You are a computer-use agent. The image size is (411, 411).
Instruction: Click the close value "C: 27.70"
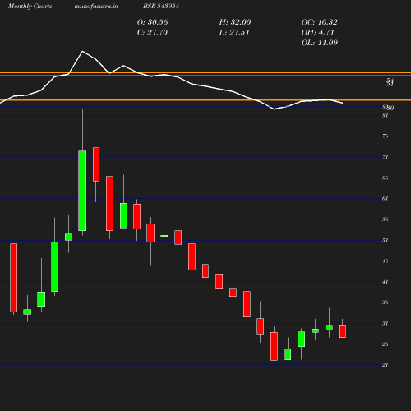152,33
